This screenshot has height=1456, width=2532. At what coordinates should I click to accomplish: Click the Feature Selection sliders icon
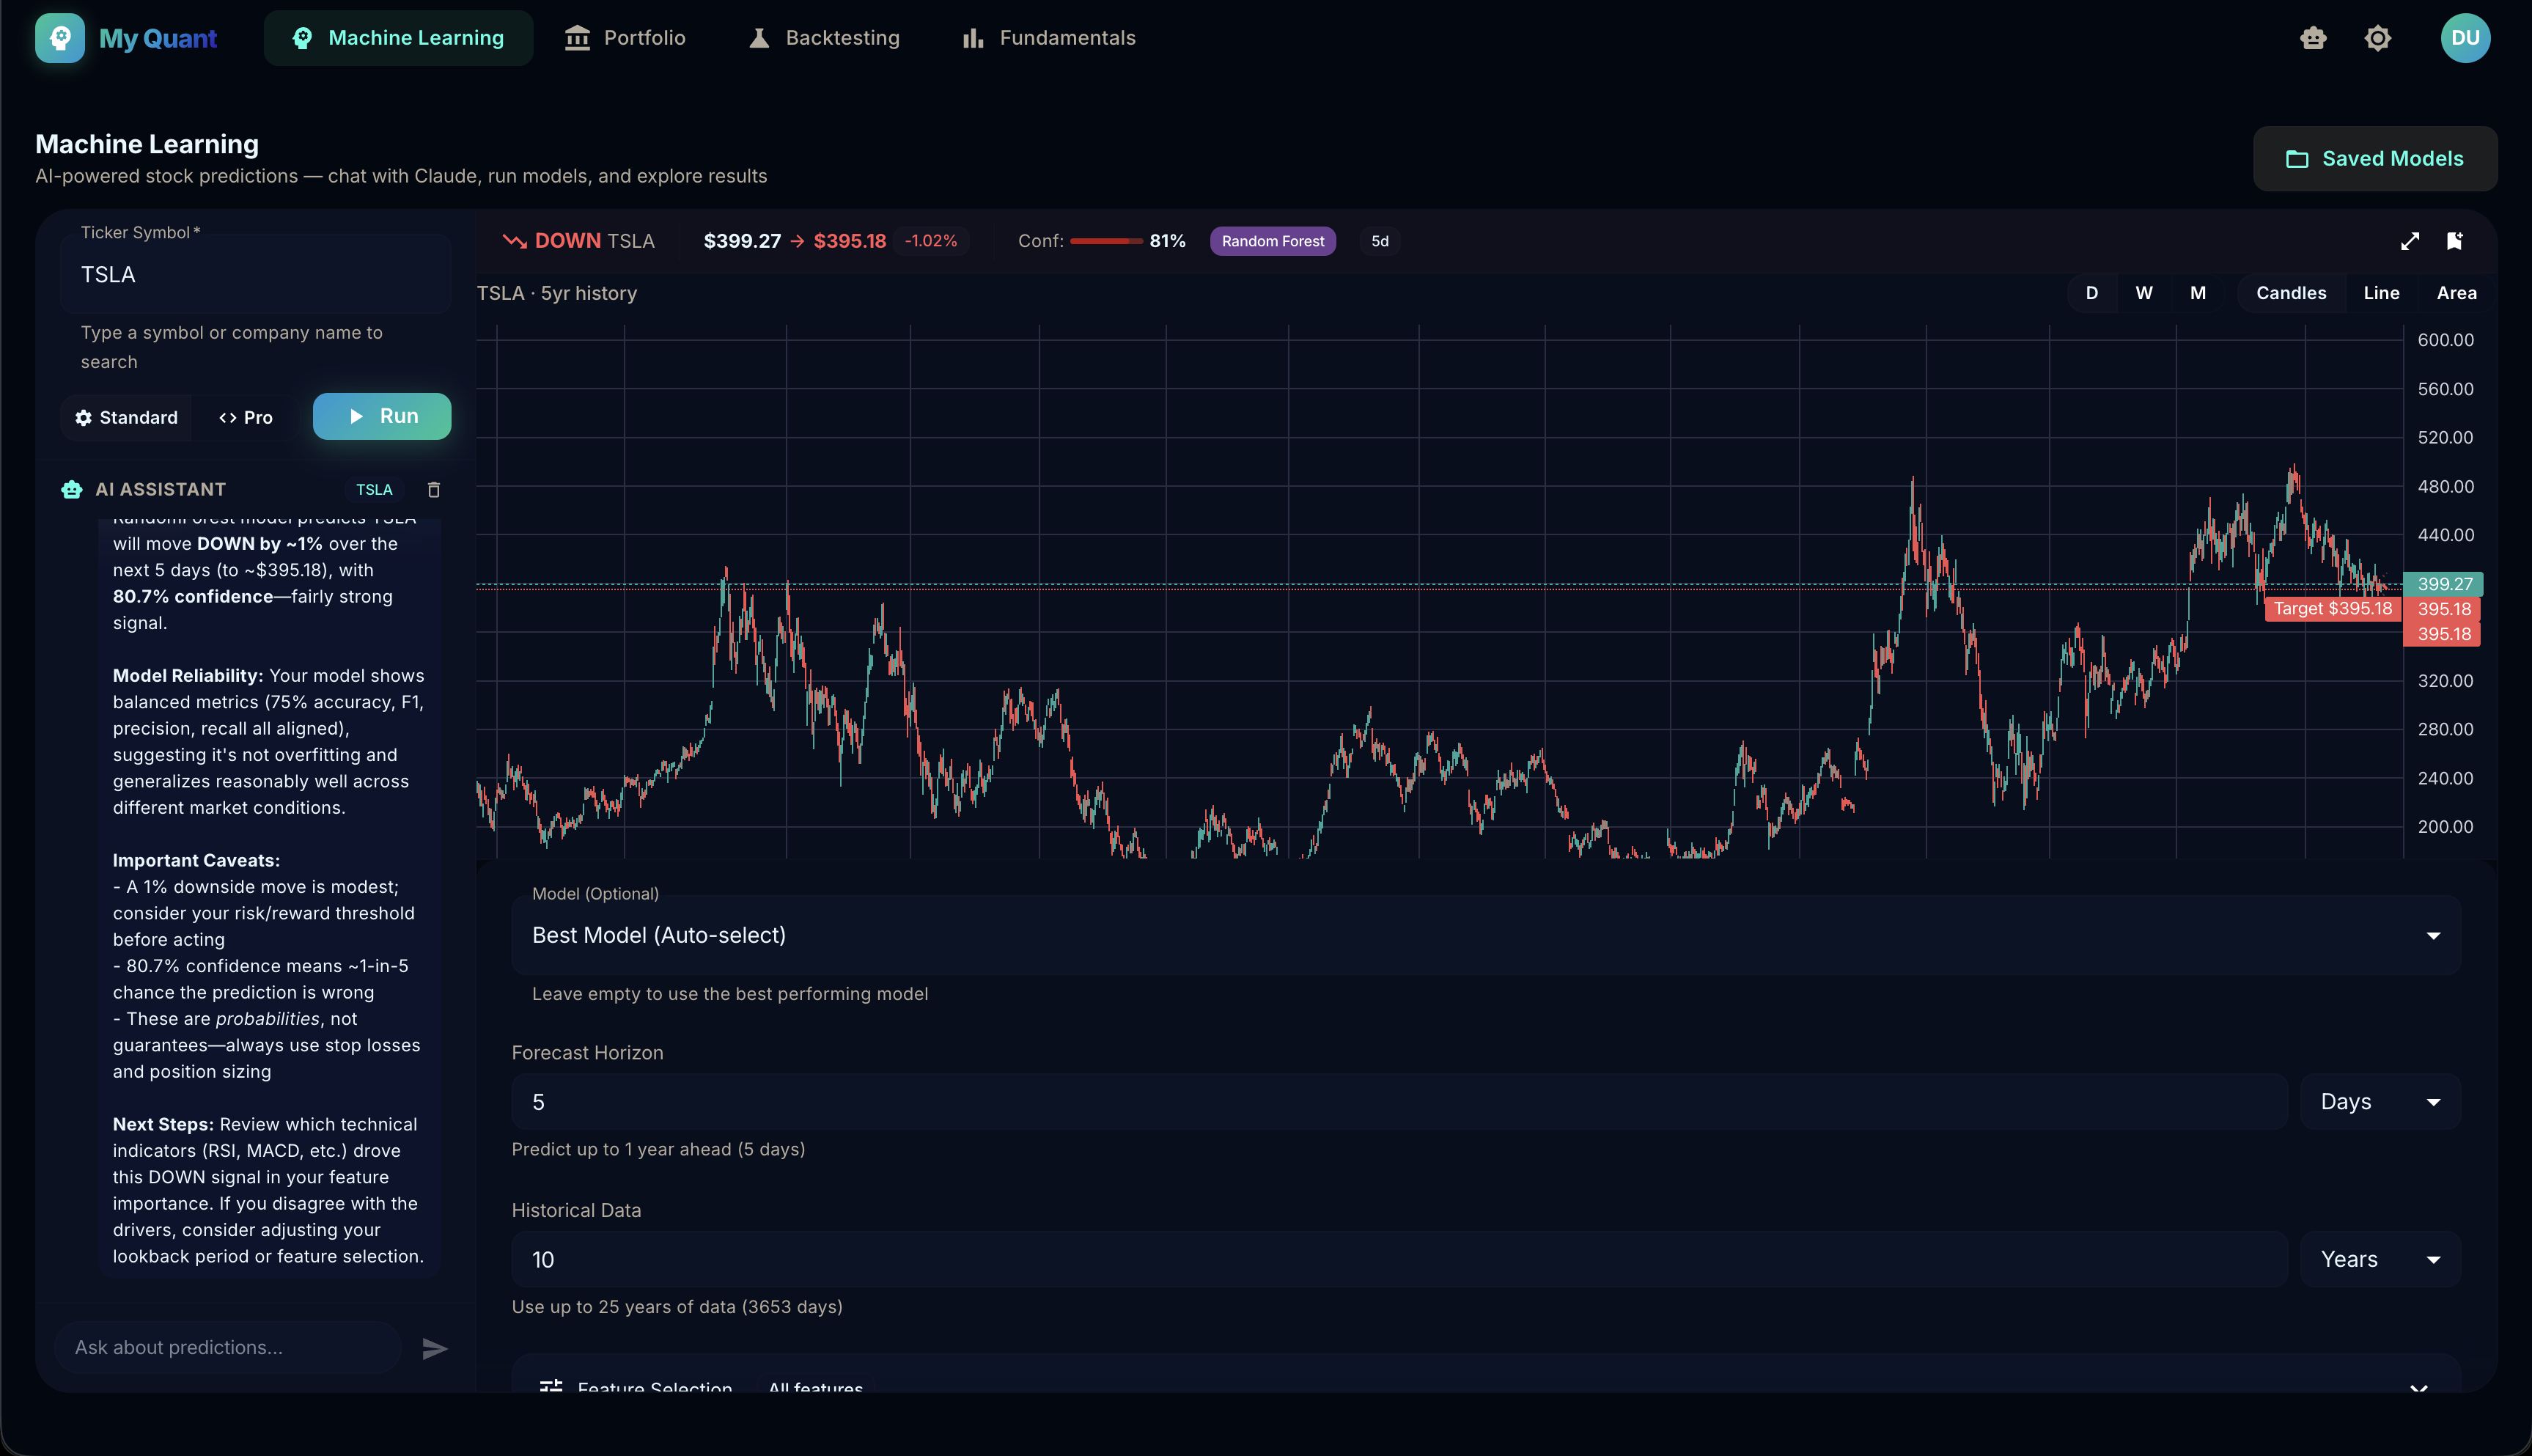tap(551, 1386)
